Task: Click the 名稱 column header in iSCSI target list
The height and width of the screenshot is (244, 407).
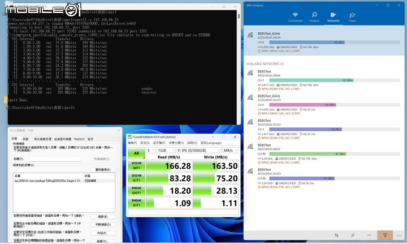Action: 18,176
